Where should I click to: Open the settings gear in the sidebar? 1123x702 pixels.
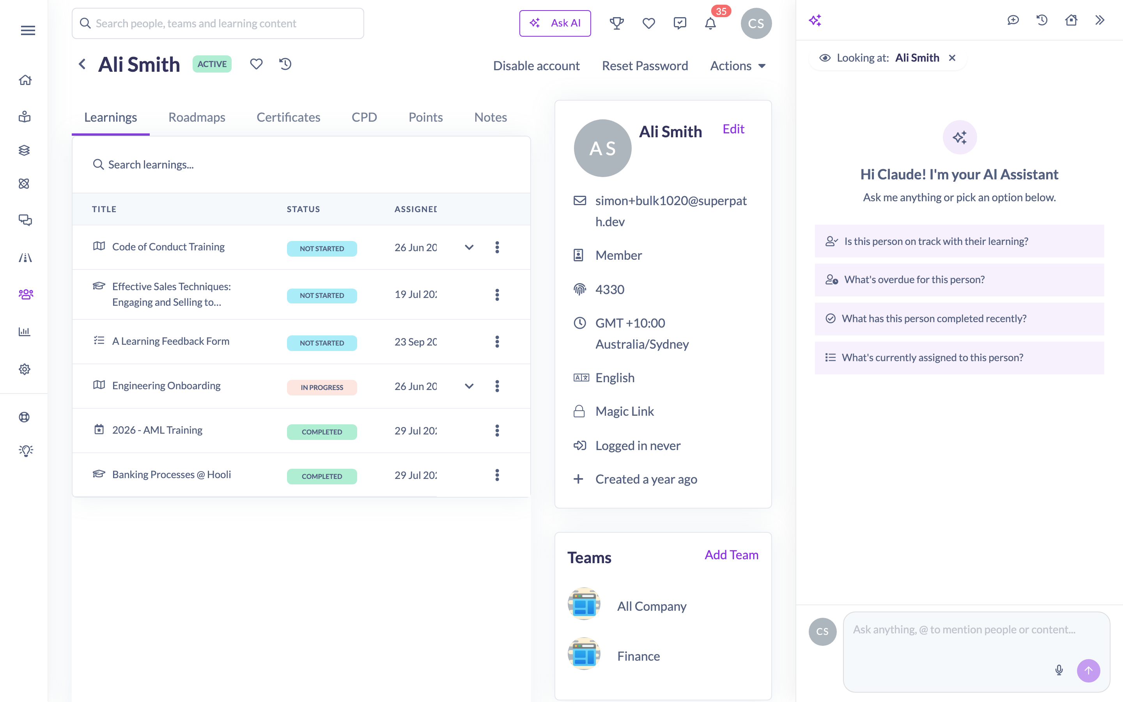[x=25, y=369]
